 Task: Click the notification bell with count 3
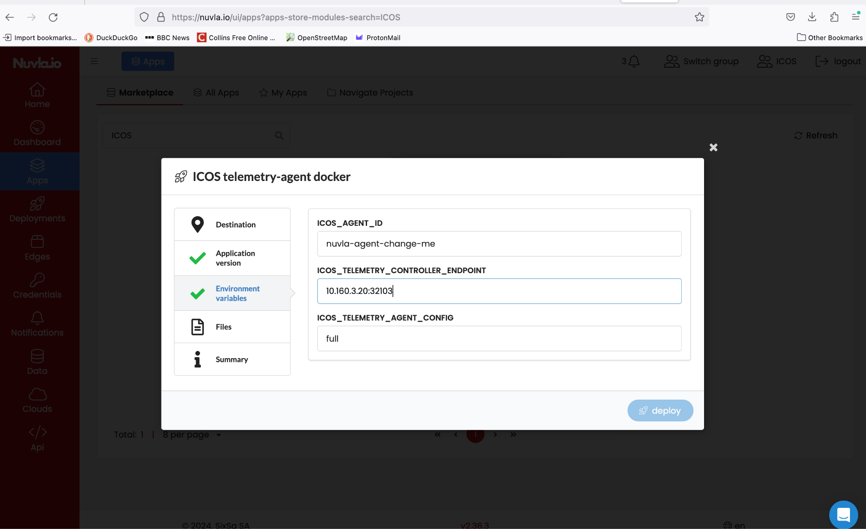630,61
